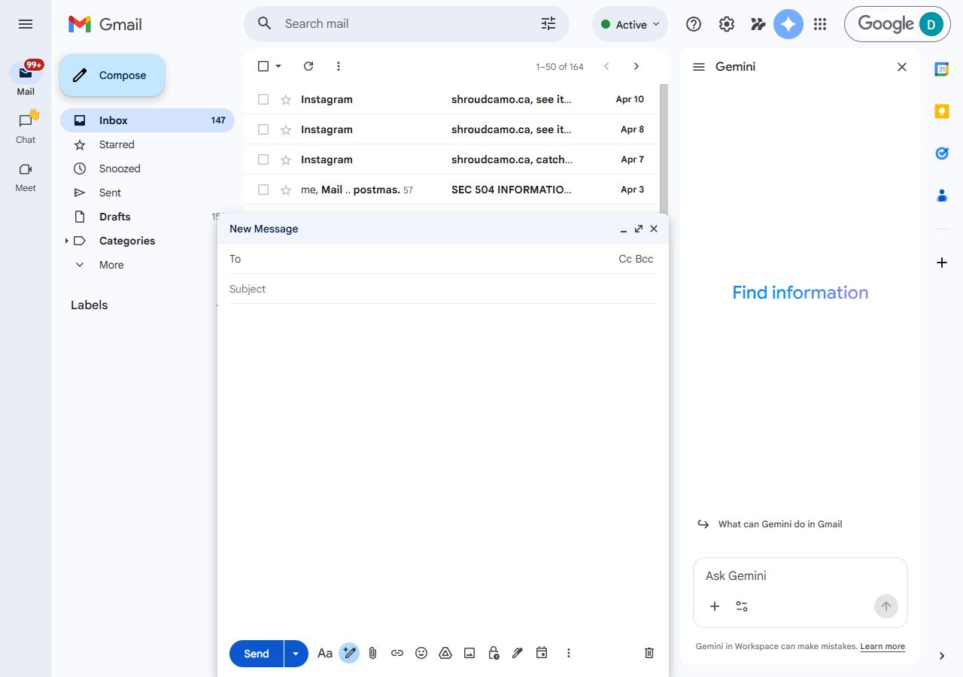Open the Active status dropdown
The width and height of the screenshot is (963, 677).
[x=630, y=24]
